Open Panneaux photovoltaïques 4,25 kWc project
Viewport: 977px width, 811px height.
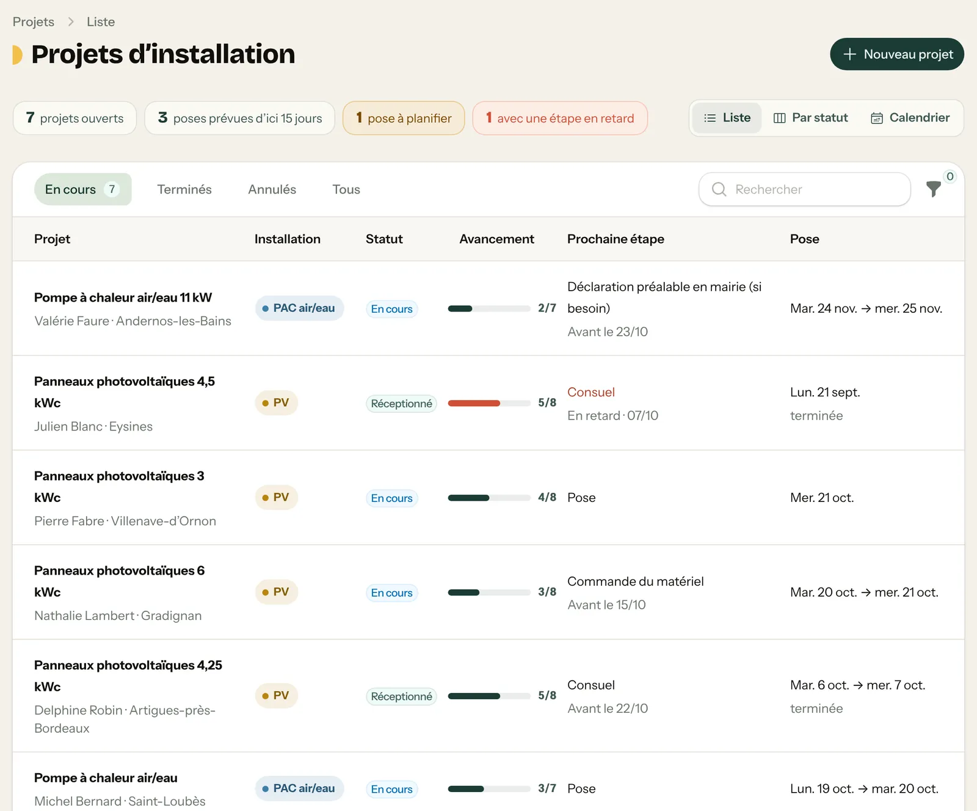(128, 676)
